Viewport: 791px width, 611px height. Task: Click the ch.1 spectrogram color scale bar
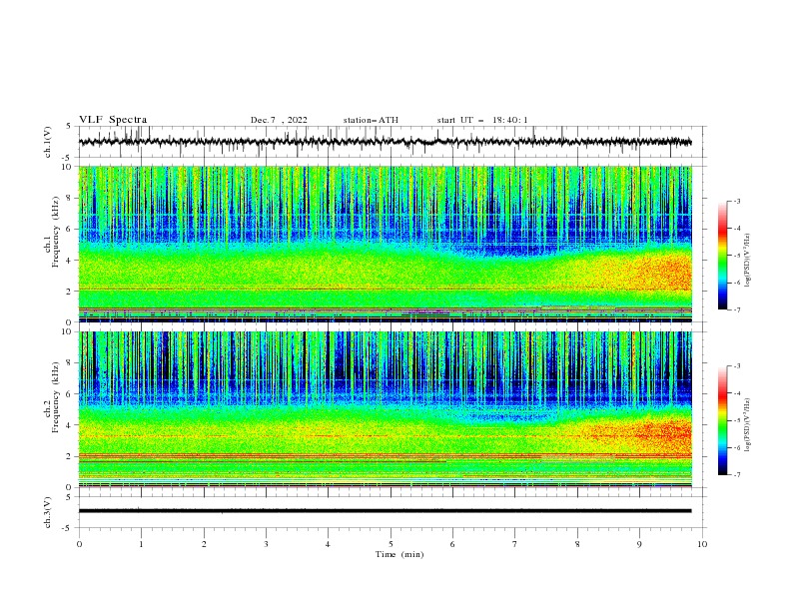pos(722,255)
